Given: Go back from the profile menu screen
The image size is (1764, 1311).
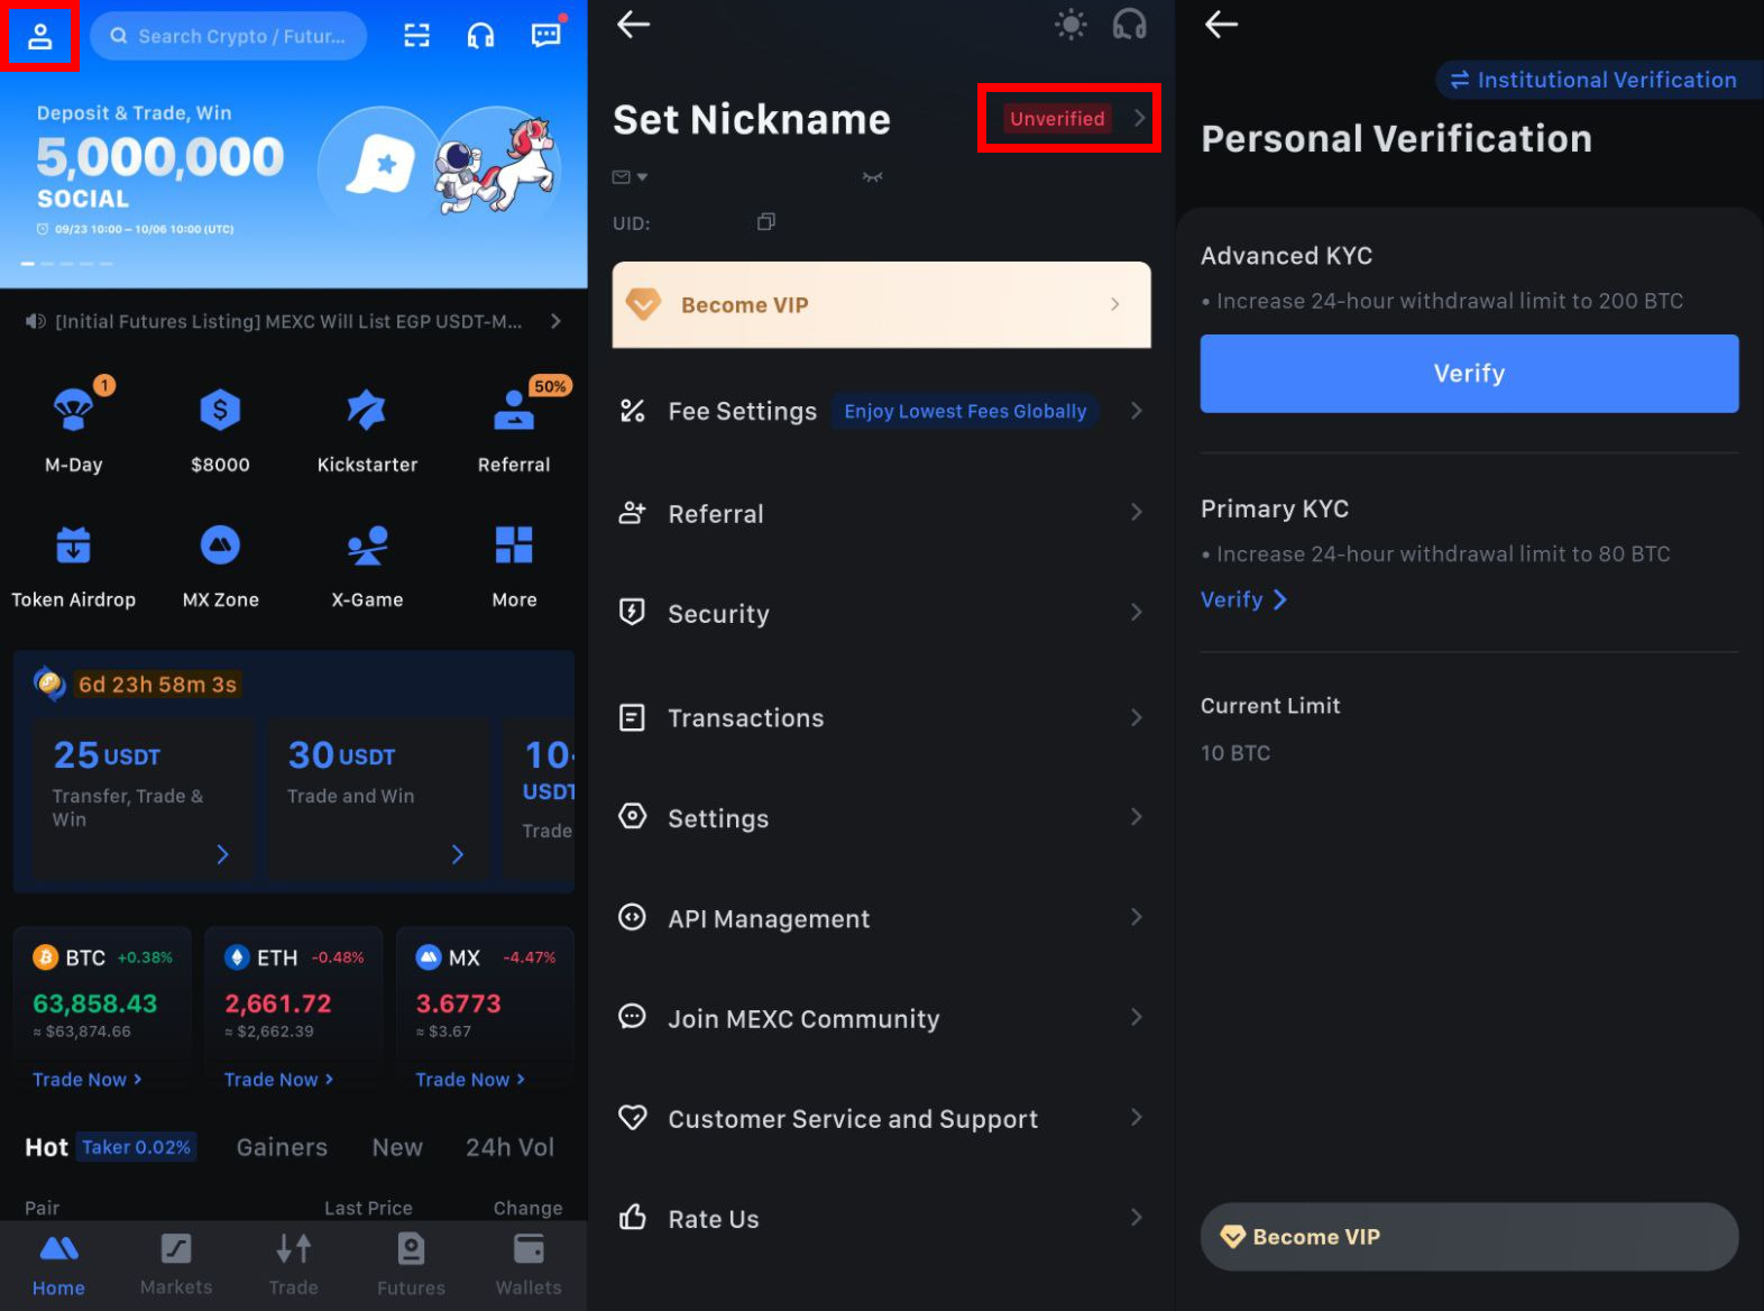Looking at the screenshot, I should 633,25.
